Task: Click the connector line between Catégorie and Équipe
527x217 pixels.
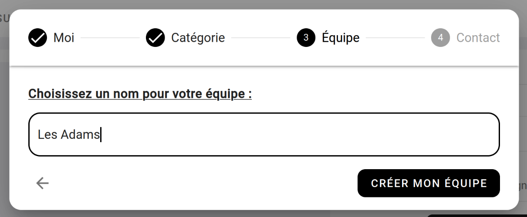Action: 260,38
